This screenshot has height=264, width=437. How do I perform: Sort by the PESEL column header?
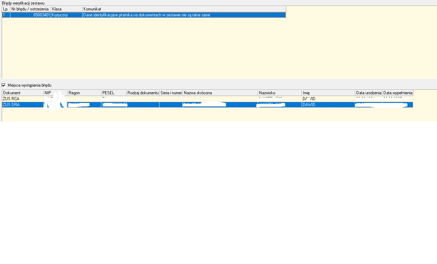(114, 93)
